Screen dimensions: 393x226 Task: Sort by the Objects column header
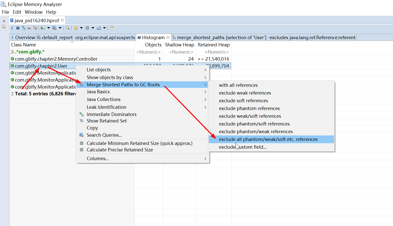tap(149, 45)
